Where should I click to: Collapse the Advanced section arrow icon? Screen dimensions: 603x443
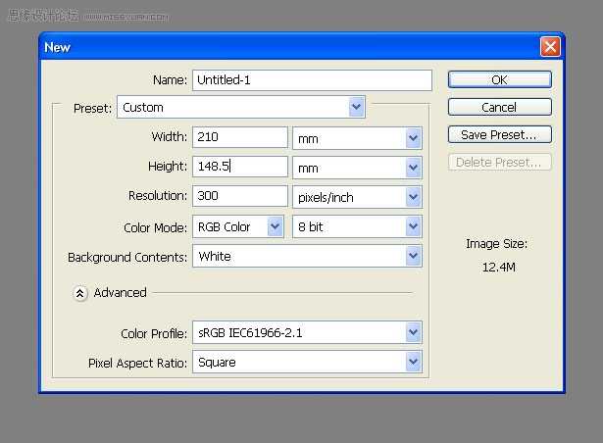coord(81,293)
